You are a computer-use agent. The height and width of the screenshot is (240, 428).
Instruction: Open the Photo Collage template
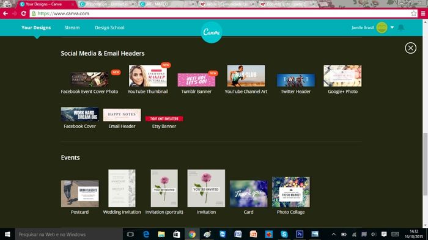(290, 192)
